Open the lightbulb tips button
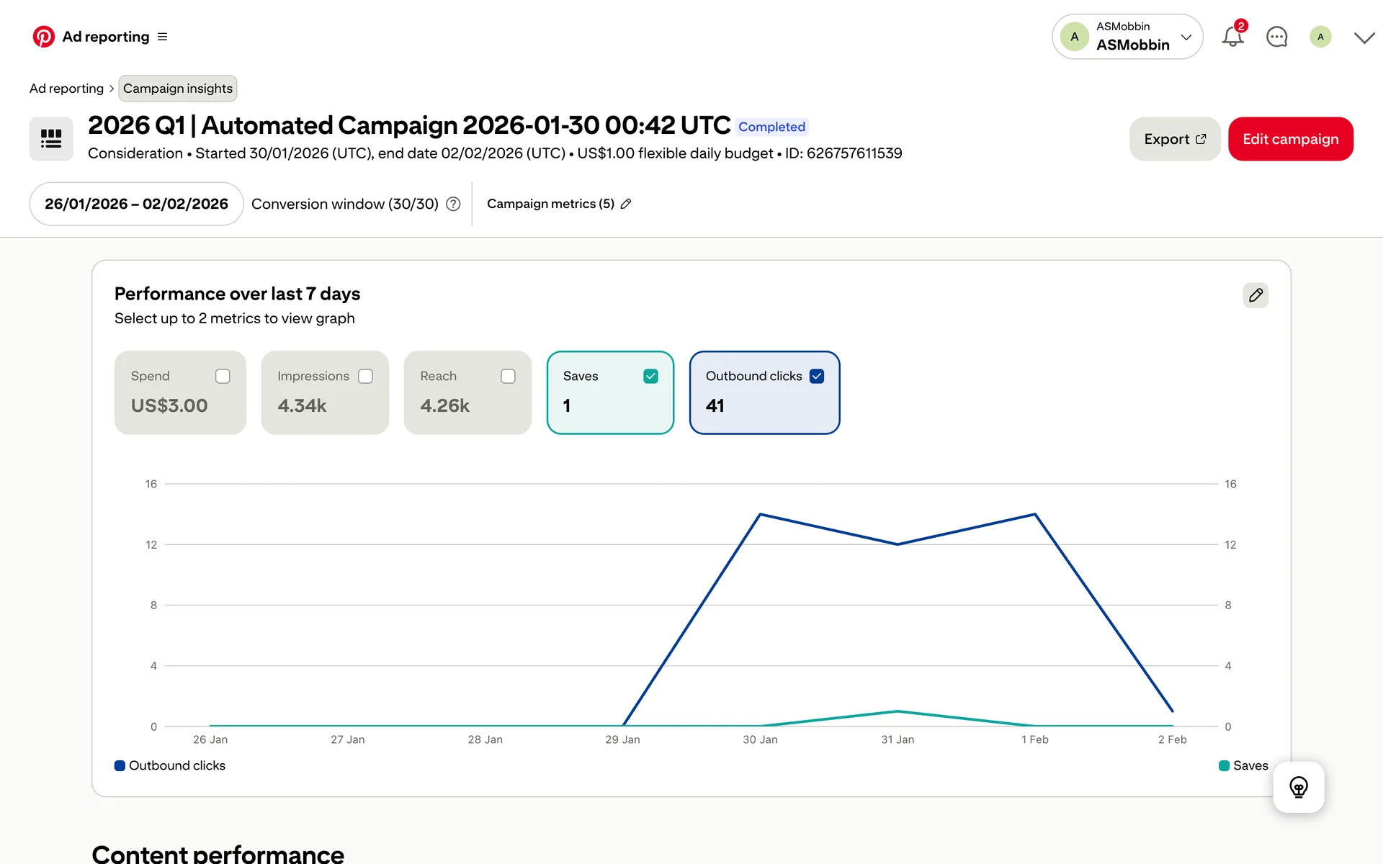 (1298, 787)
